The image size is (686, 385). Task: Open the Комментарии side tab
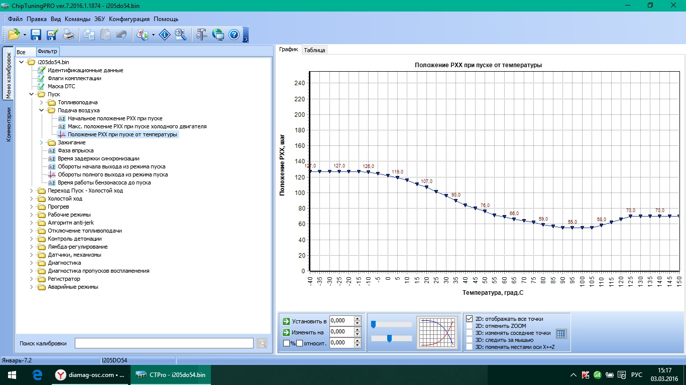(9, 125)
